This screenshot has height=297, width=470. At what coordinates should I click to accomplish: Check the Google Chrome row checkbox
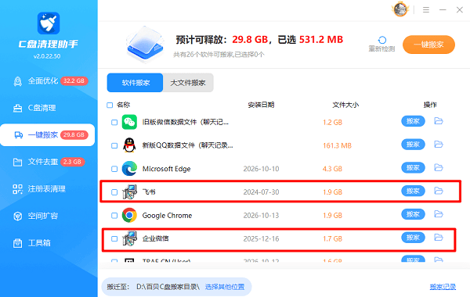(114, 216)
